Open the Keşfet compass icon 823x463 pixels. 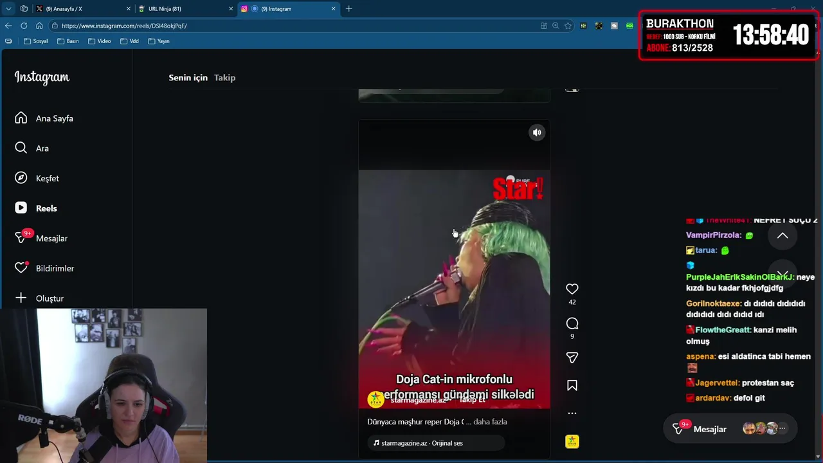[21, 178]
